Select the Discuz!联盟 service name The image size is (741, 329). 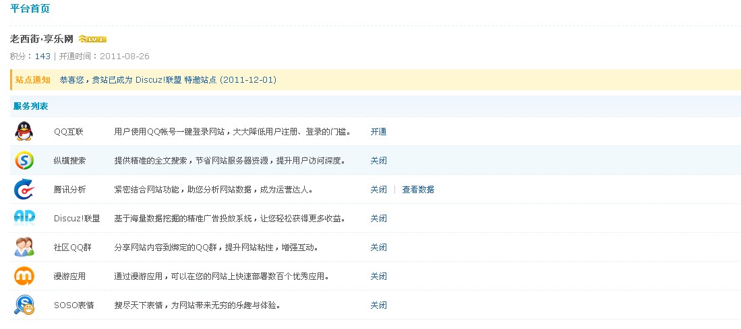pyautogui.click(x=77, y=218)
